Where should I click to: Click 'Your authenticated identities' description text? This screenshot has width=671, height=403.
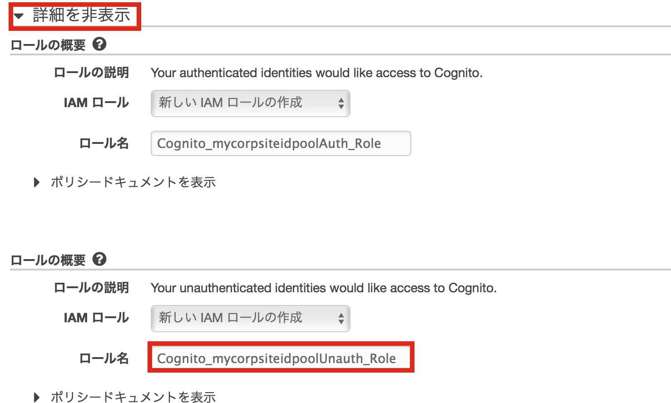[x=316, y=73]
